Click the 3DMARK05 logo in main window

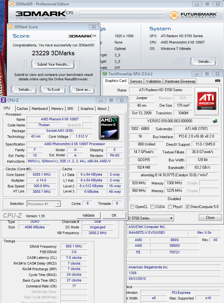(x=44, y=15)
